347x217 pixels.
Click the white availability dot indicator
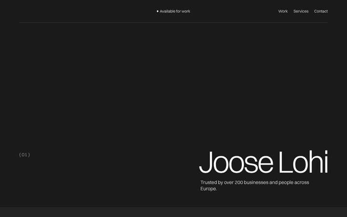pyautogui.click(x=158, y=11)
